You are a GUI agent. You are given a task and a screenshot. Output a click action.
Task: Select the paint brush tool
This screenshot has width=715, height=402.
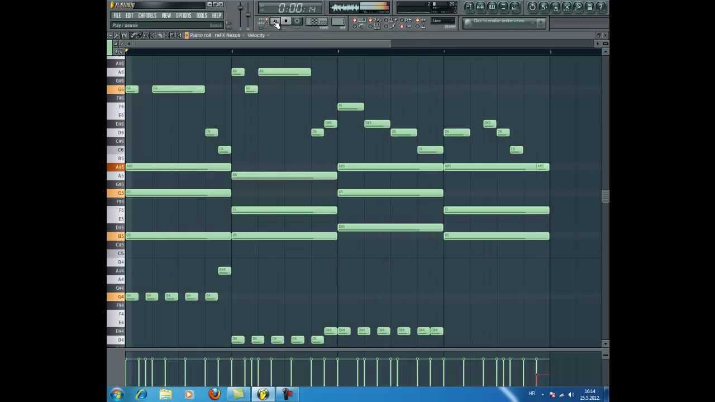pos(140,35)
